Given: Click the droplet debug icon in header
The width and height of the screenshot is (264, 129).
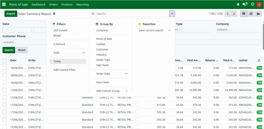Looking at the screenshot, I should pyautogui.click(x=238, y=4).
